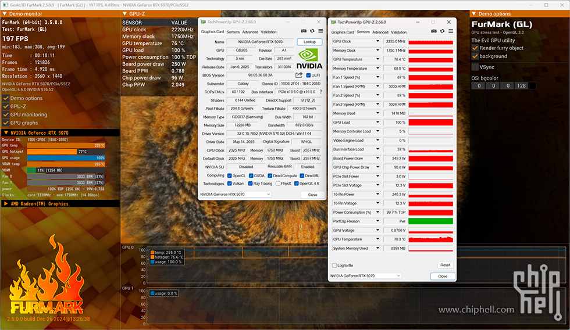
Task: Click the Lookup button
Action: (309, 42)
